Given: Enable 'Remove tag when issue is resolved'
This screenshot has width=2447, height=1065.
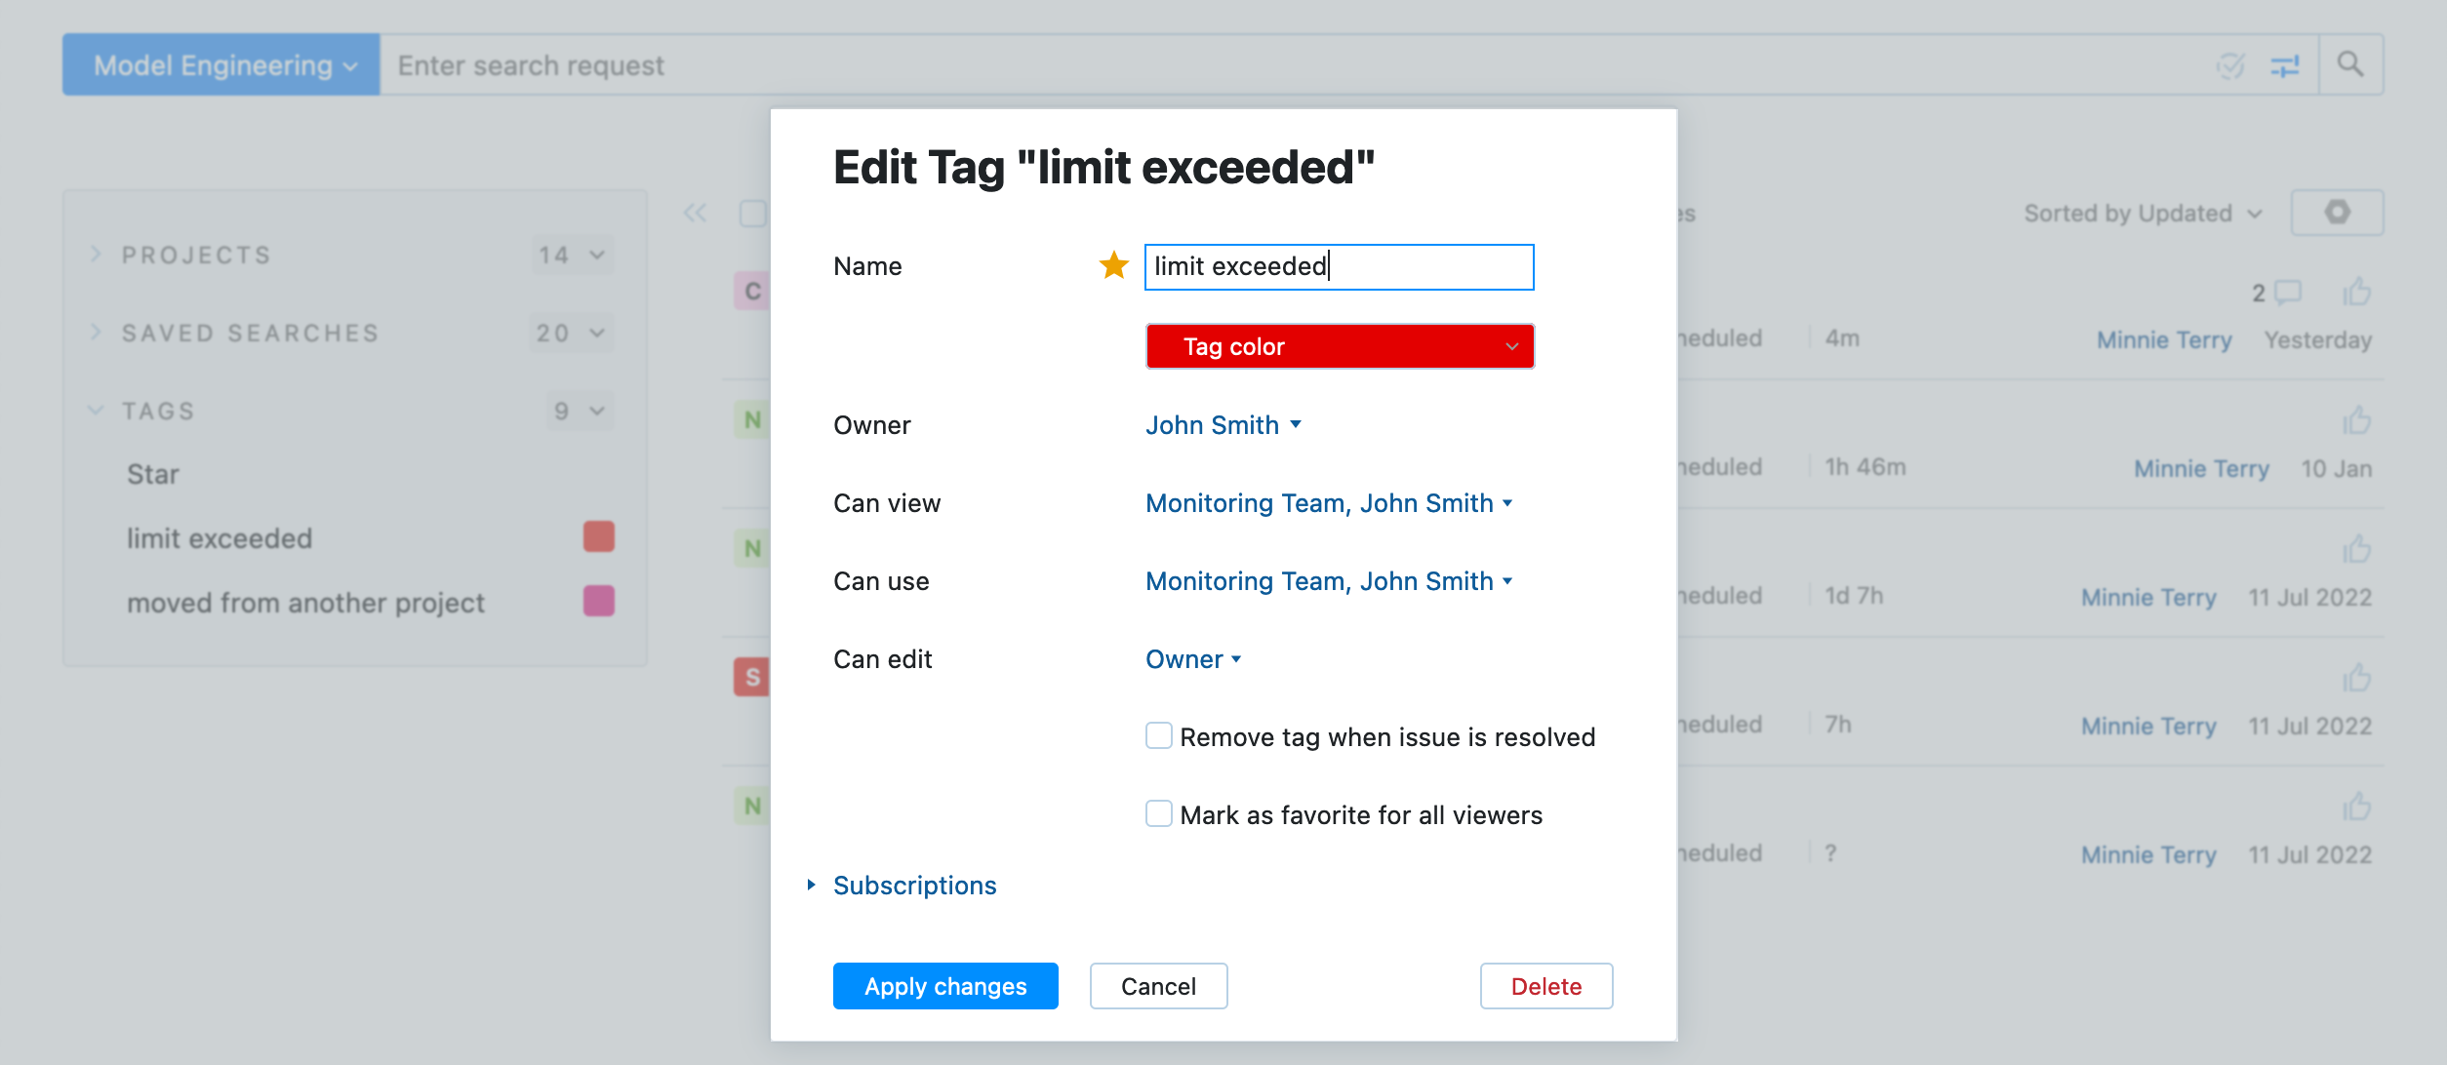Looking at the screenshot, I should 1158,736.
